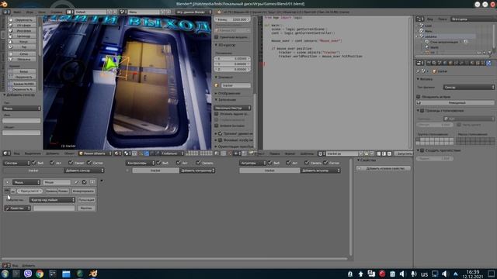This screenshot has width=497, height=279.
Task: Delete the mouse sensor with the X icon
Action: [x=92, y=182]
